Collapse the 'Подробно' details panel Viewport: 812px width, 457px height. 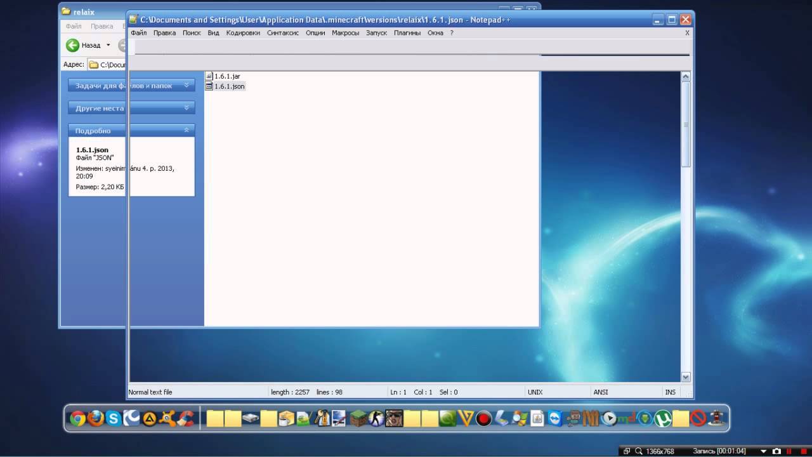(x=187, y=130)
